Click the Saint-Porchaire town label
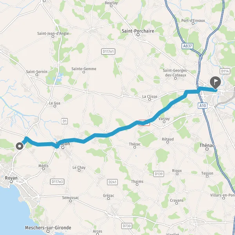The width and height of the screenshot is (235, 235). (138, 31)
